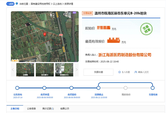This screenshot has height=113, width=166.
Task: Click the green 交易结束 stamp
Action: pos(146,29)
